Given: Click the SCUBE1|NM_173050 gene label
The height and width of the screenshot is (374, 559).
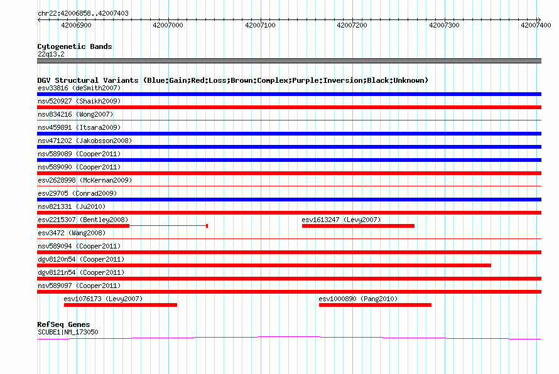Looking at the screenshot, I should 68,332.
